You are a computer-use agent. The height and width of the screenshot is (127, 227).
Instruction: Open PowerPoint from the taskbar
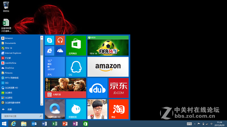[x=65, y=124]
